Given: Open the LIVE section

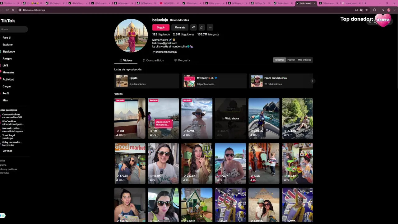Looking at the screenshot, I should pyautogui.click(x=5, y=65).
